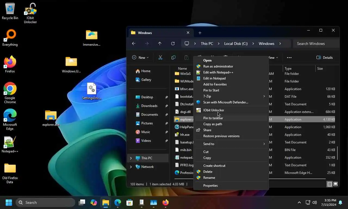
Task: Open the New dropdown in Explorer toolbar
Action: point(140,57)
